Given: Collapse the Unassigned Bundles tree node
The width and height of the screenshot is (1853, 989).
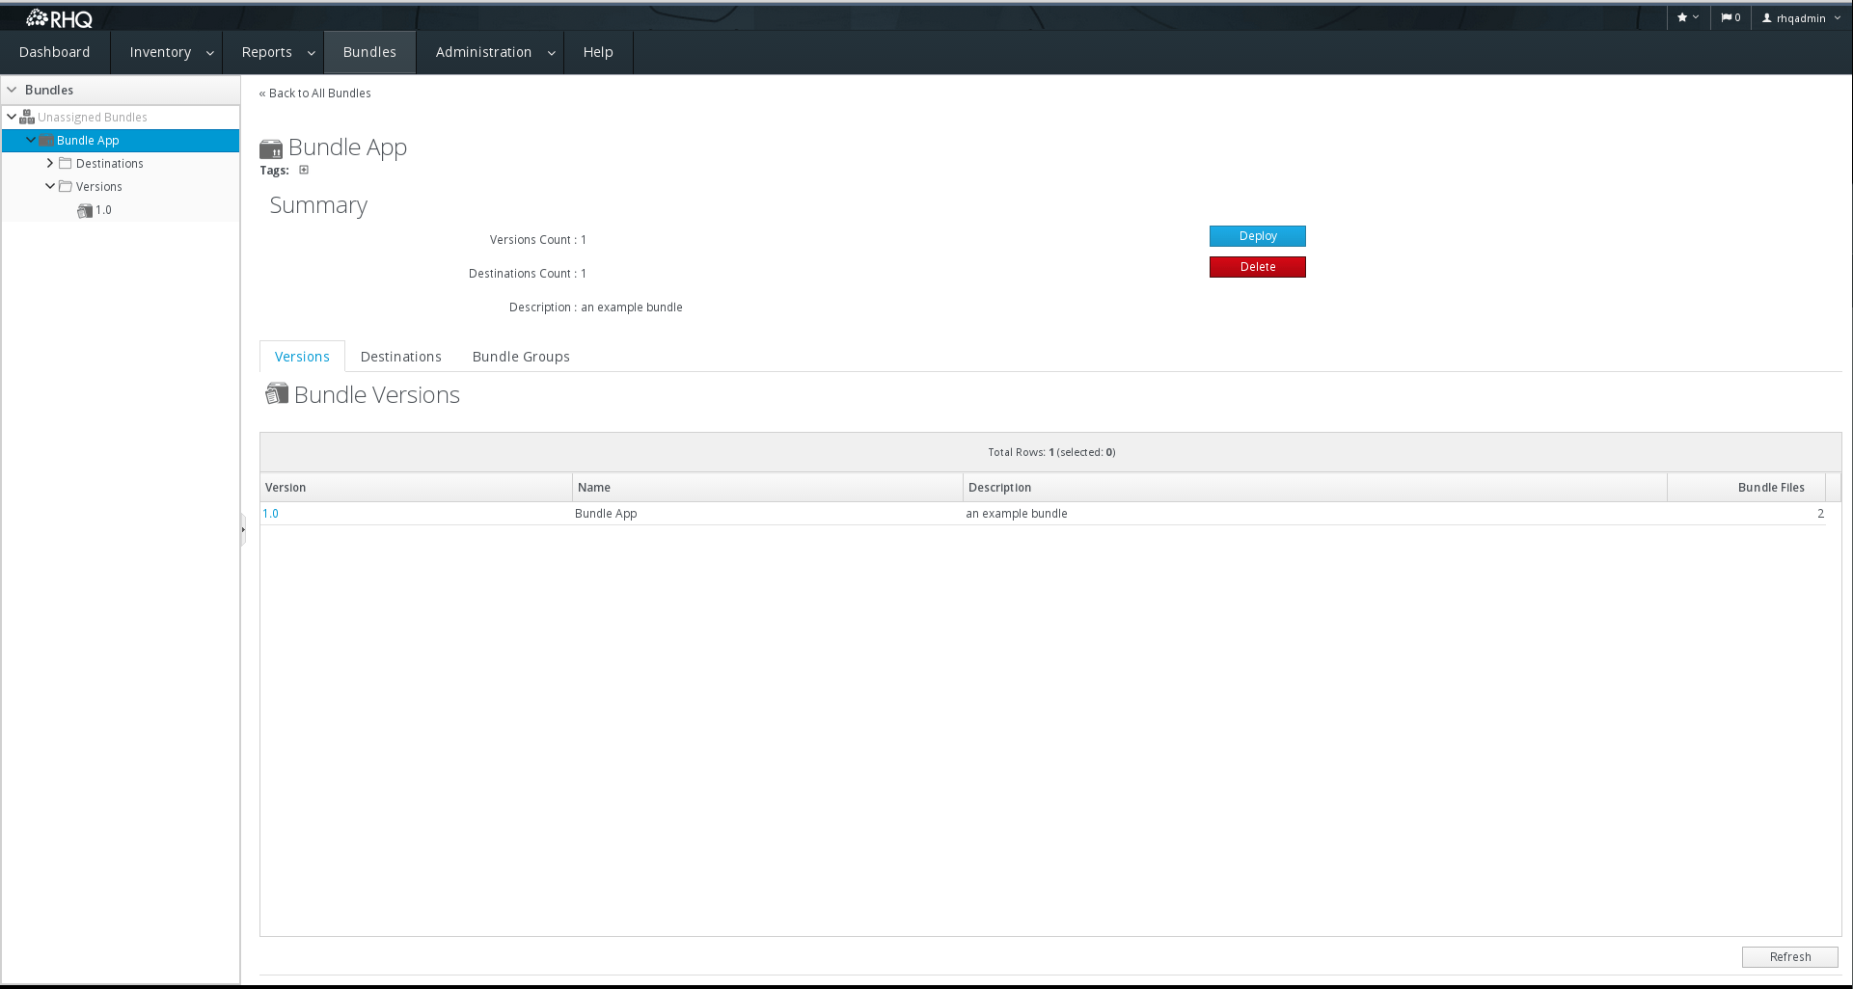Looking at the screenshot, I should click(x=12, y=117).
